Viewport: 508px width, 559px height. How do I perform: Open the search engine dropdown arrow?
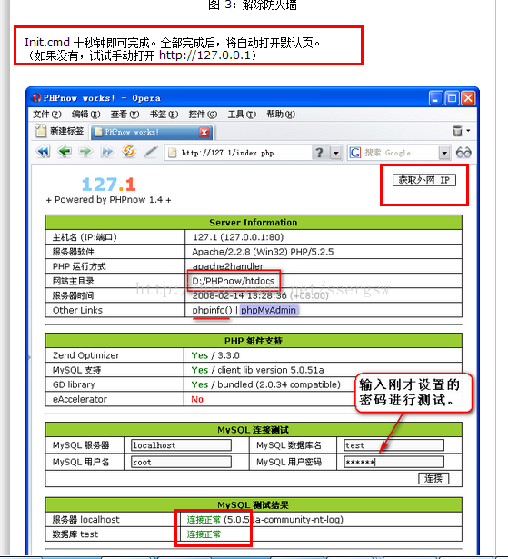pyautogui.click(x=444, y=153)
